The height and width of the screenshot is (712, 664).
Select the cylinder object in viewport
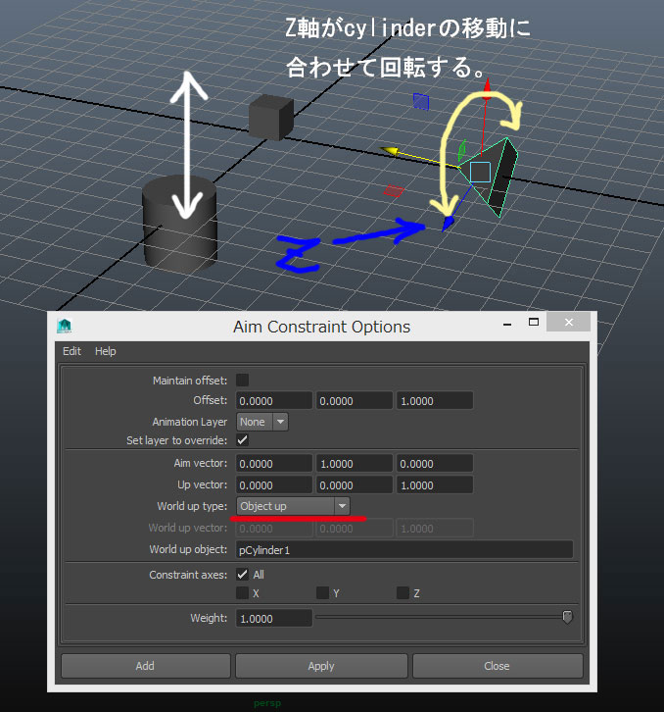coord(180,226)
